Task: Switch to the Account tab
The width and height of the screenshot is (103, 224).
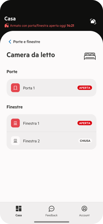Action: point(84,211)
